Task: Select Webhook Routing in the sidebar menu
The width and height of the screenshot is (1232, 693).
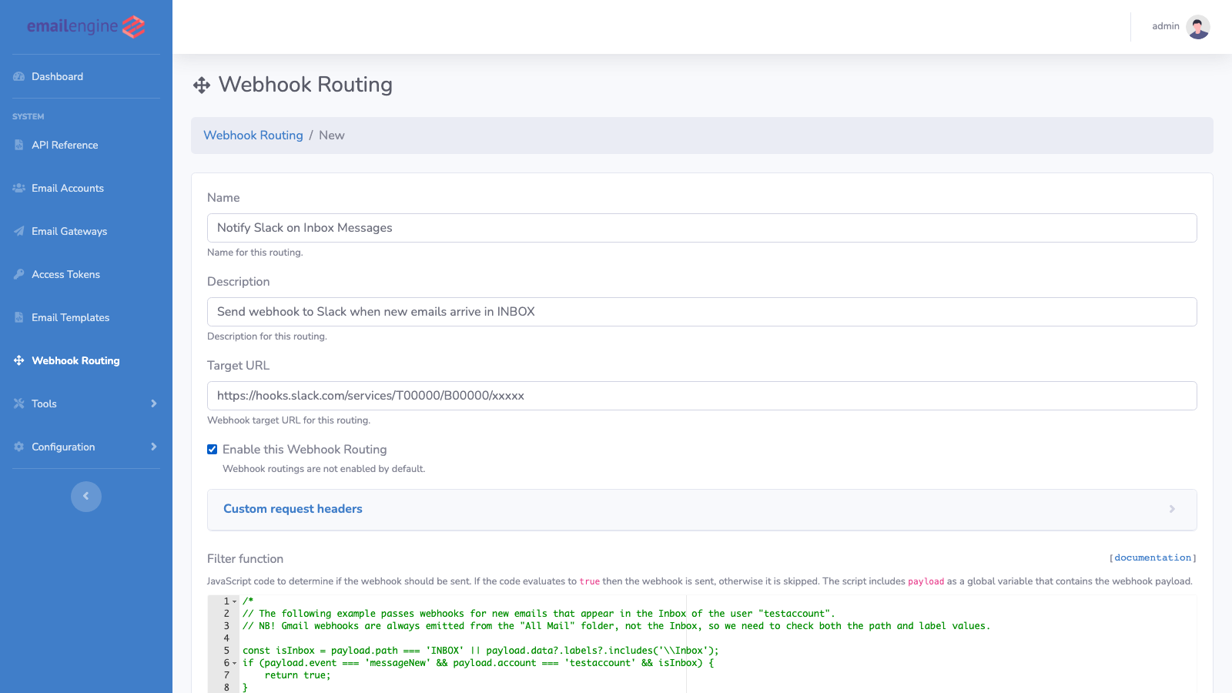Action: coord(75,360)
